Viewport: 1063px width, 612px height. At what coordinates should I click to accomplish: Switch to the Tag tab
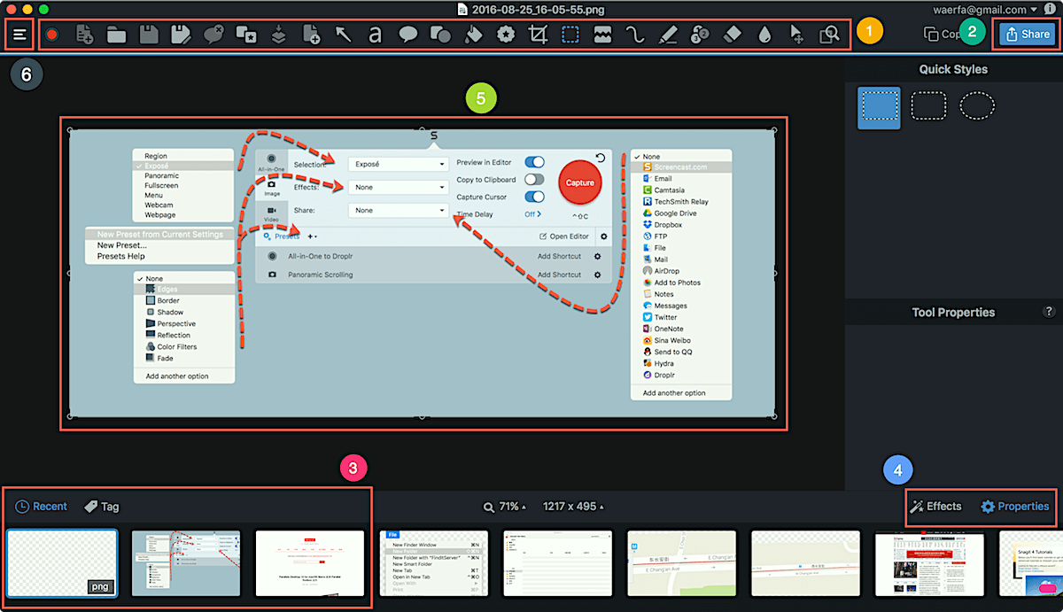pos(101,507)
